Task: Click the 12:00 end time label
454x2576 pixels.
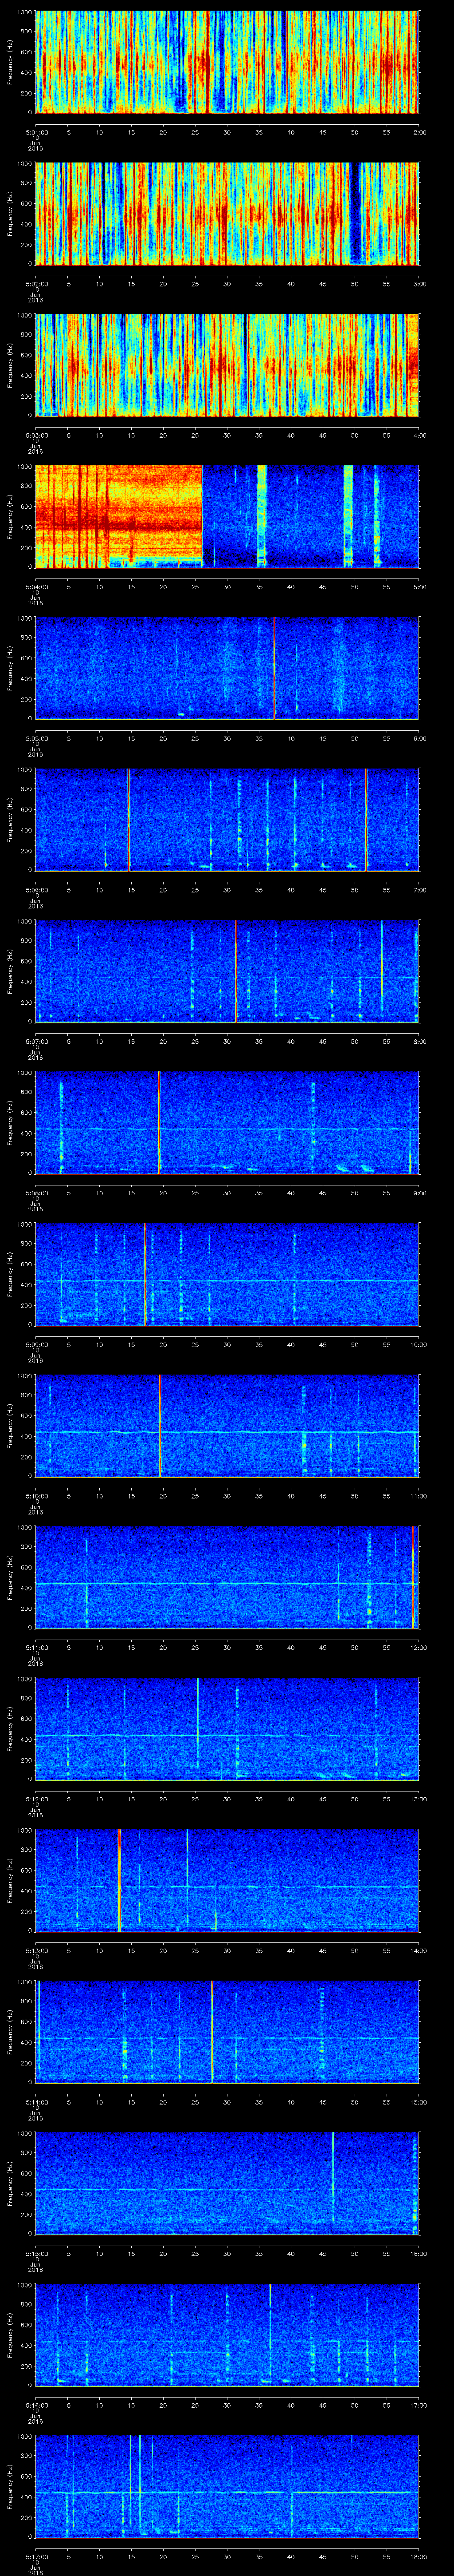Action: pos(419,1647)
